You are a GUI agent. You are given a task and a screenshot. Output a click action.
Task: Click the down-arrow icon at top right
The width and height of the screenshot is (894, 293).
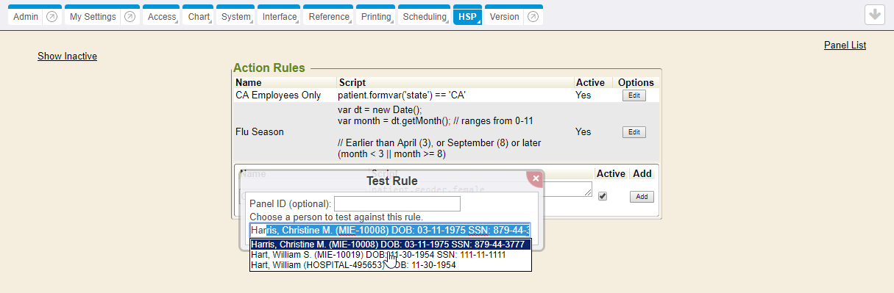click(875, 15)
